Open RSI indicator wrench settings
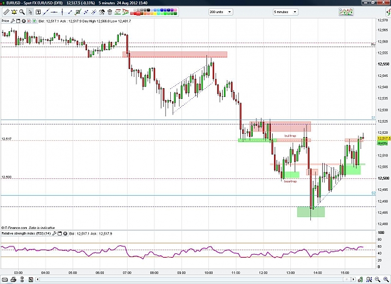The height and width of the screenshot is (284, 391). point(54,233)
